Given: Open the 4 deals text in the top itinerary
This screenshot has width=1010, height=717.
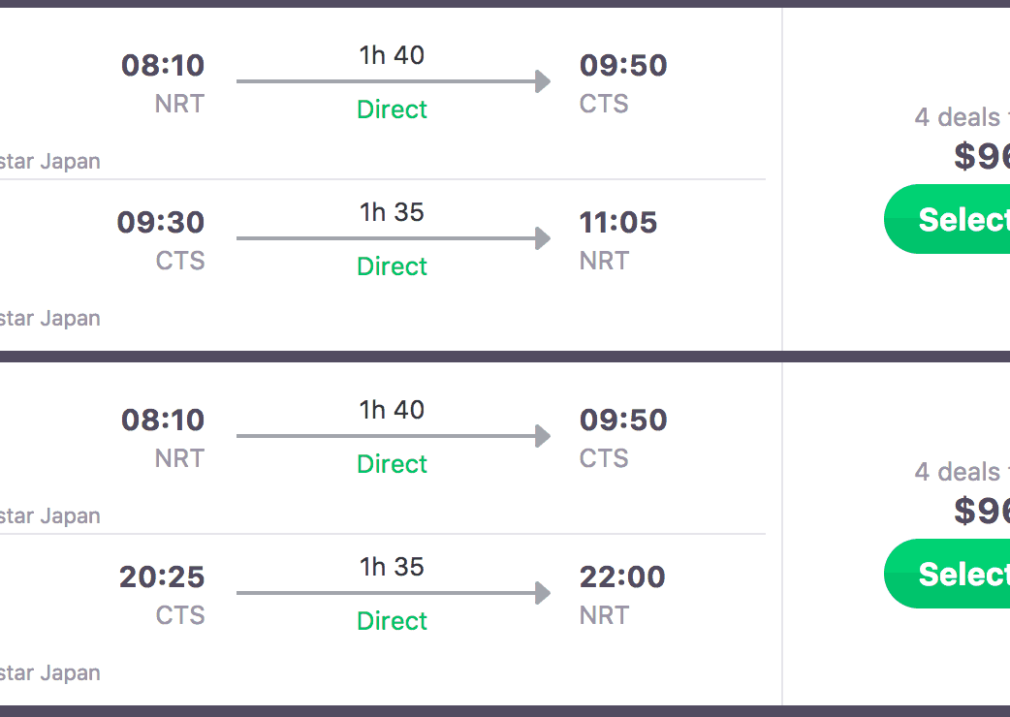Looking at the screenshot, I should point(960,117).
